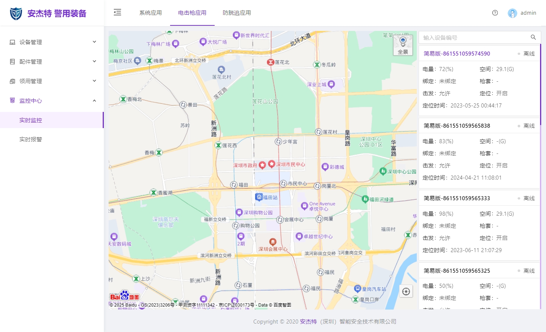The width and height of the screenshot is (546, 332).
Task: Open the help question mark icon
Action: coord(495,13)
